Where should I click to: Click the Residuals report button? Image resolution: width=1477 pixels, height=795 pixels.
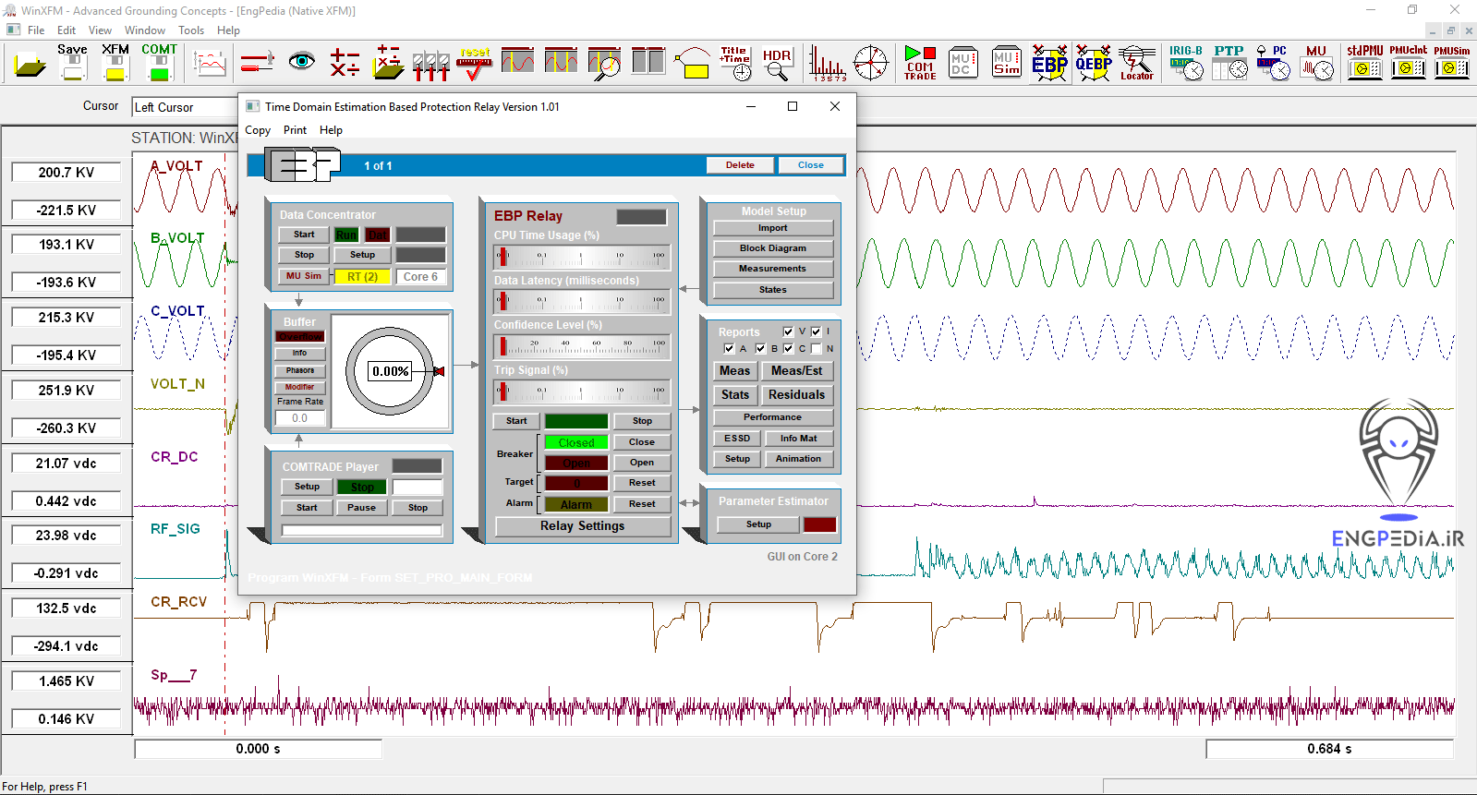click(x=797, y=395)
